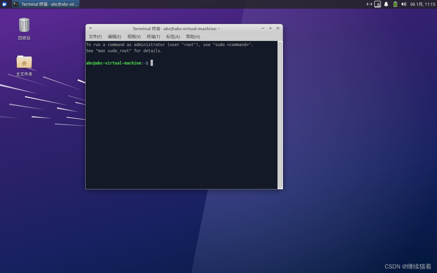Screen dimensions: 437x273
Task: Click the notification bell in the system tray
Action: (x=386, y=4)
